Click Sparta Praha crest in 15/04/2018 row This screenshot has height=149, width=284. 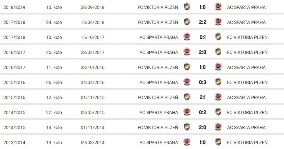coord(218,22)
